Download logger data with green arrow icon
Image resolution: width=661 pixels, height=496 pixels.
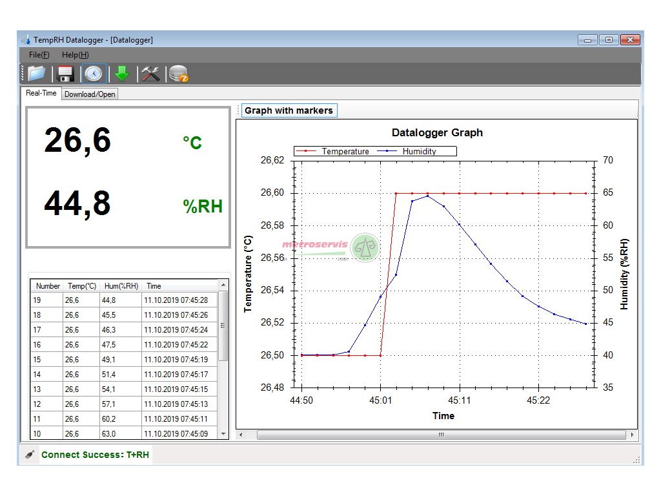point(122,74)
